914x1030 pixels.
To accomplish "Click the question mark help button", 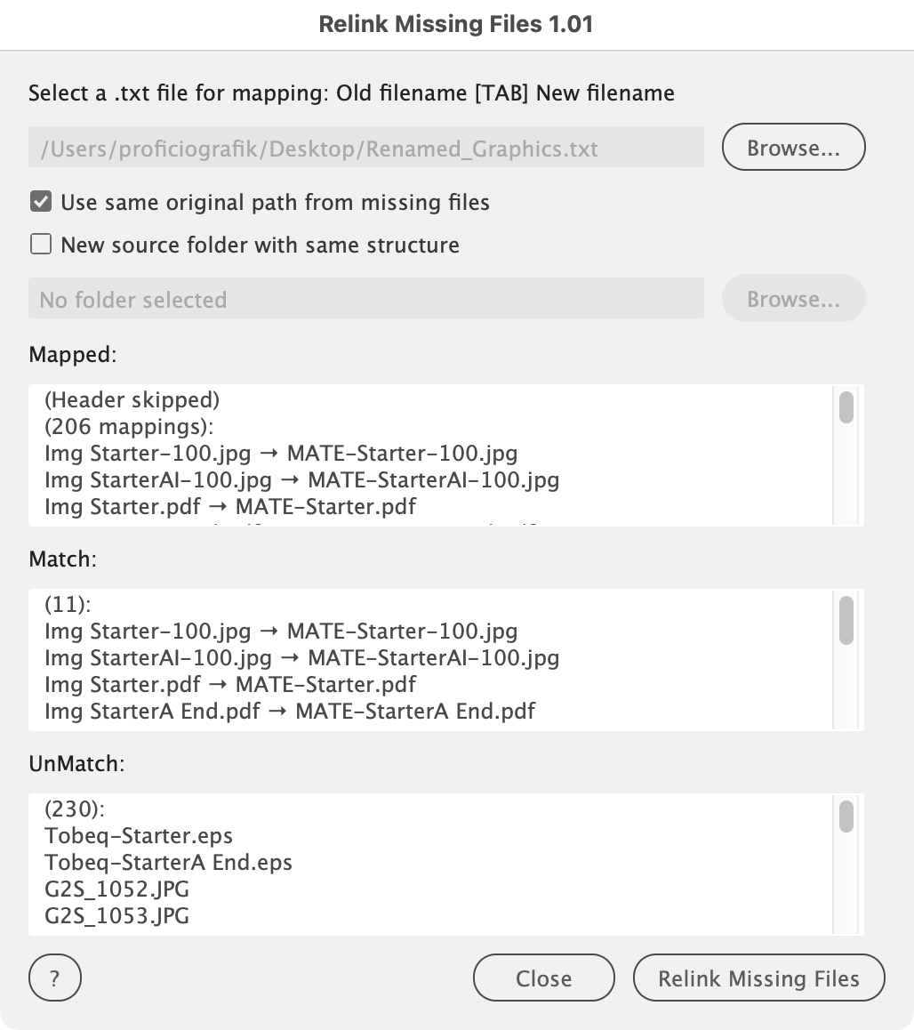I will tap(55, 978).
